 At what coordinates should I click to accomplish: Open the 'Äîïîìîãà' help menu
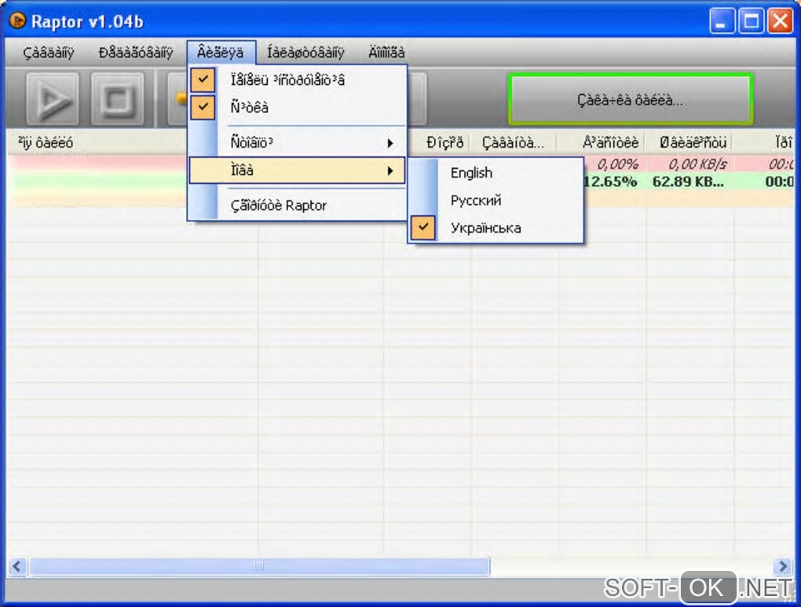point(386,52)
